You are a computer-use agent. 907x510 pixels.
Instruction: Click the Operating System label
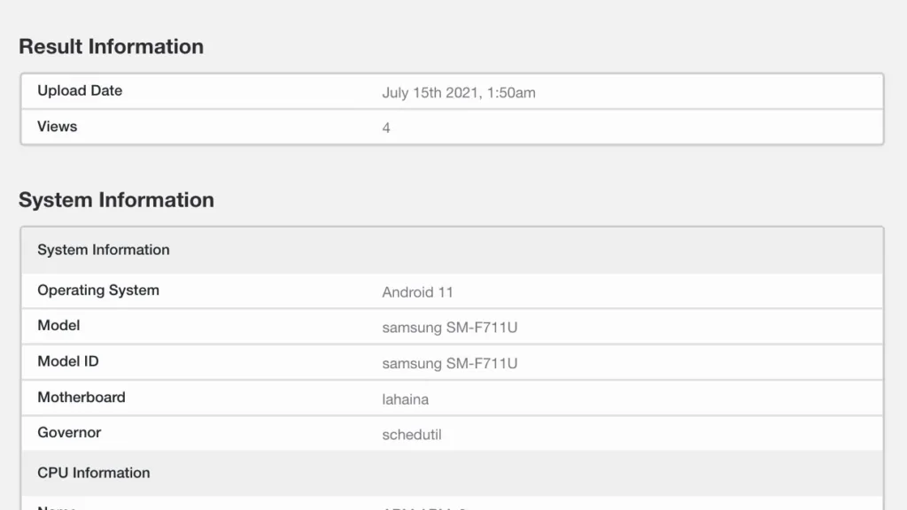(98, 290)
